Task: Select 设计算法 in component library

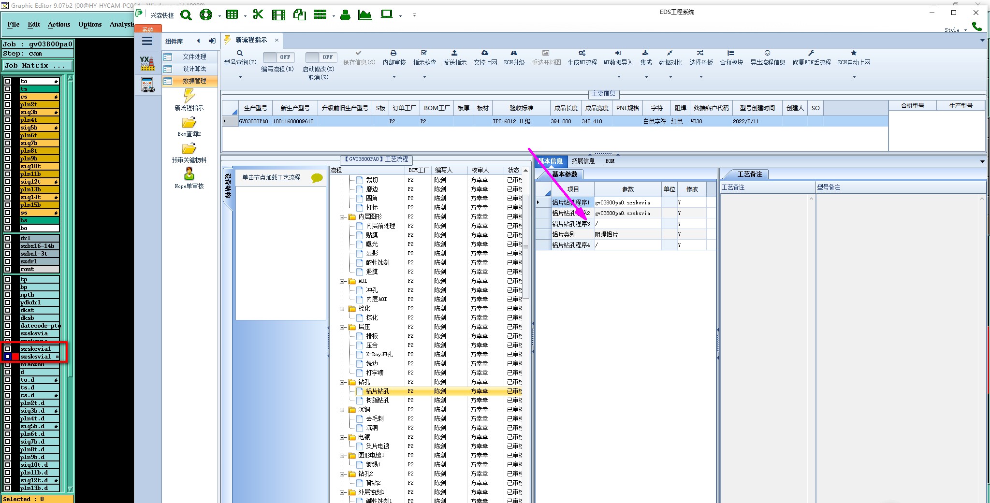Action: point(189,69)
